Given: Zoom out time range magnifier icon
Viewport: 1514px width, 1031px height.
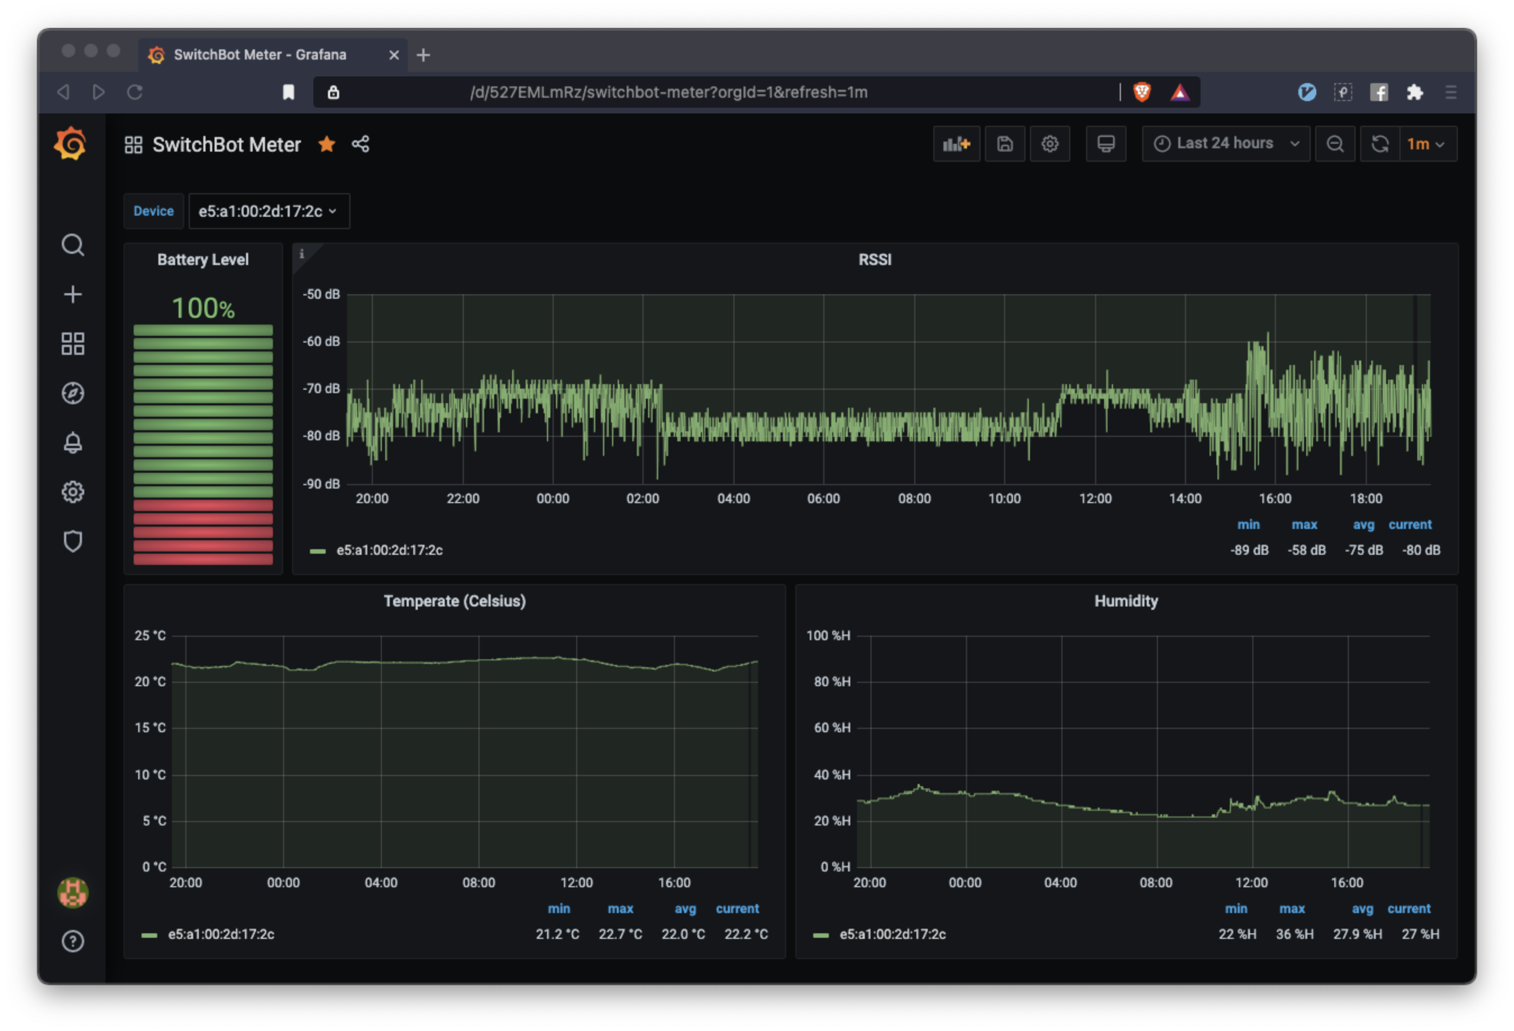Looking at the screenshot, I should [x=1335, y=144].
